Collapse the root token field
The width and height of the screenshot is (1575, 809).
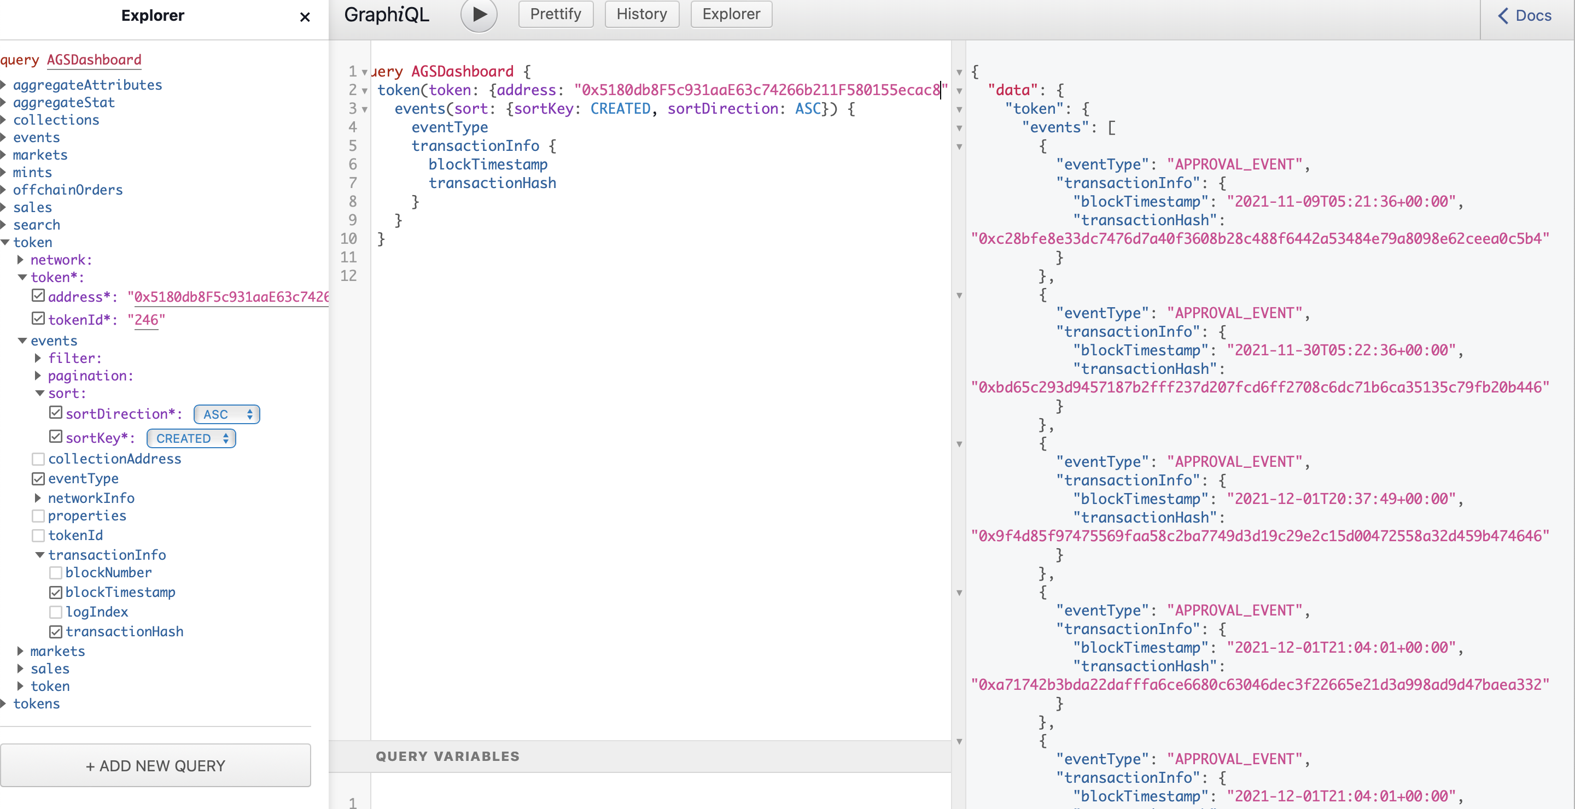[5, 243]
